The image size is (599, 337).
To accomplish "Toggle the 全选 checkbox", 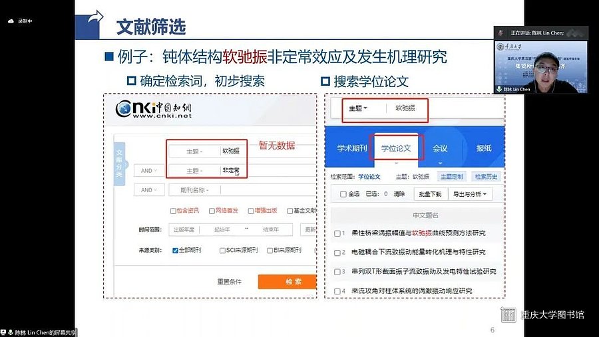I will pyautogui.click(x=343, y=194).
